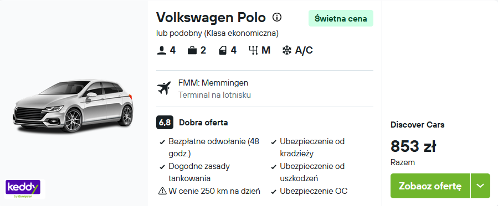
Task: Click the warning triangle by 250 km limit
Action: [162, 191]
